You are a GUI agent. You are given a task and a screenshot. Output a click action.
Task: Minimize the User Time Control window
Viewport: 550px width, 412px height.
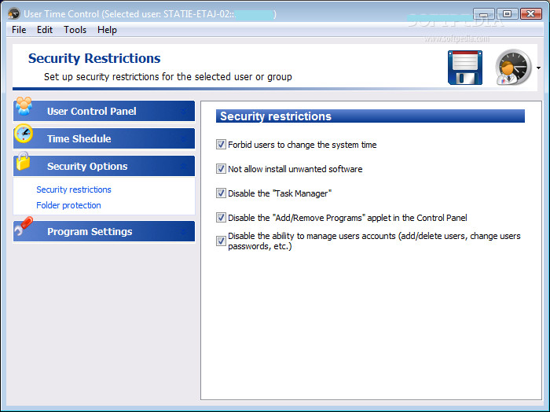484,14
